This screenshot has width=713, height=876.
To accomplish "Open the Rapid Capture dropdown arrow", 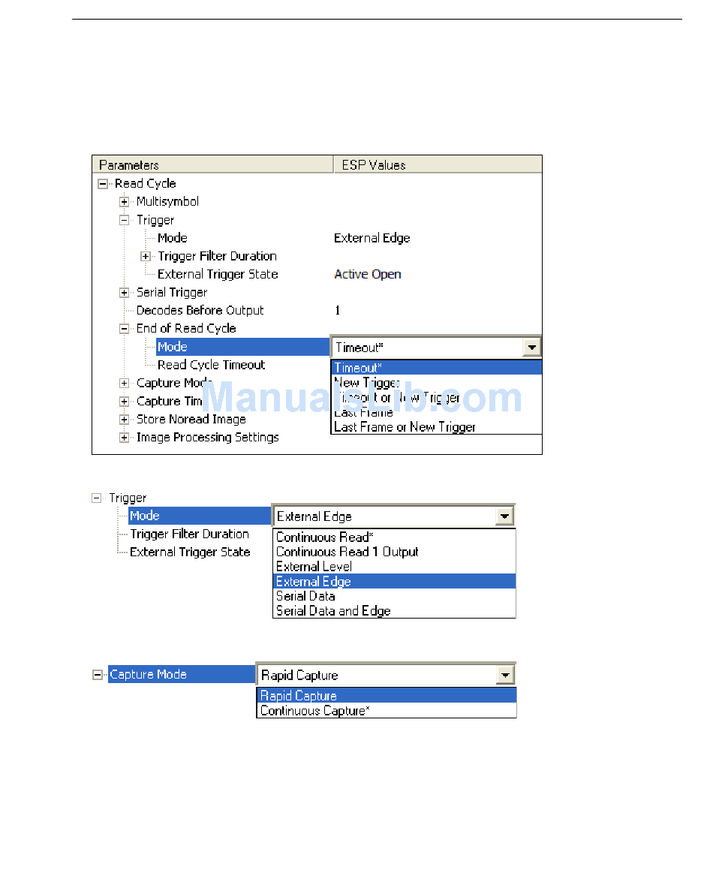I will (505, 675).
